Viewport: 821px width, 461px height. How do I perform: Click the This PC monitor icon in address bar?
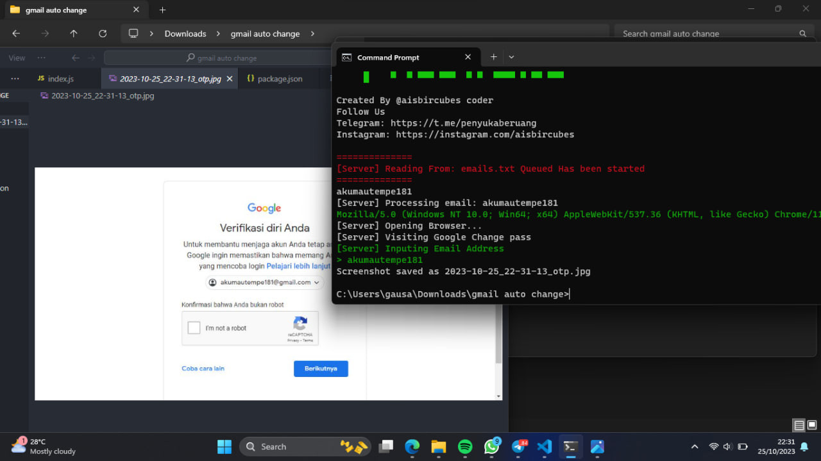pos(133,33)
